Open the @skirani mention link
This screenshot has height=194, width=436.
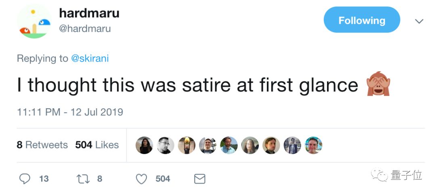(90, 58)
